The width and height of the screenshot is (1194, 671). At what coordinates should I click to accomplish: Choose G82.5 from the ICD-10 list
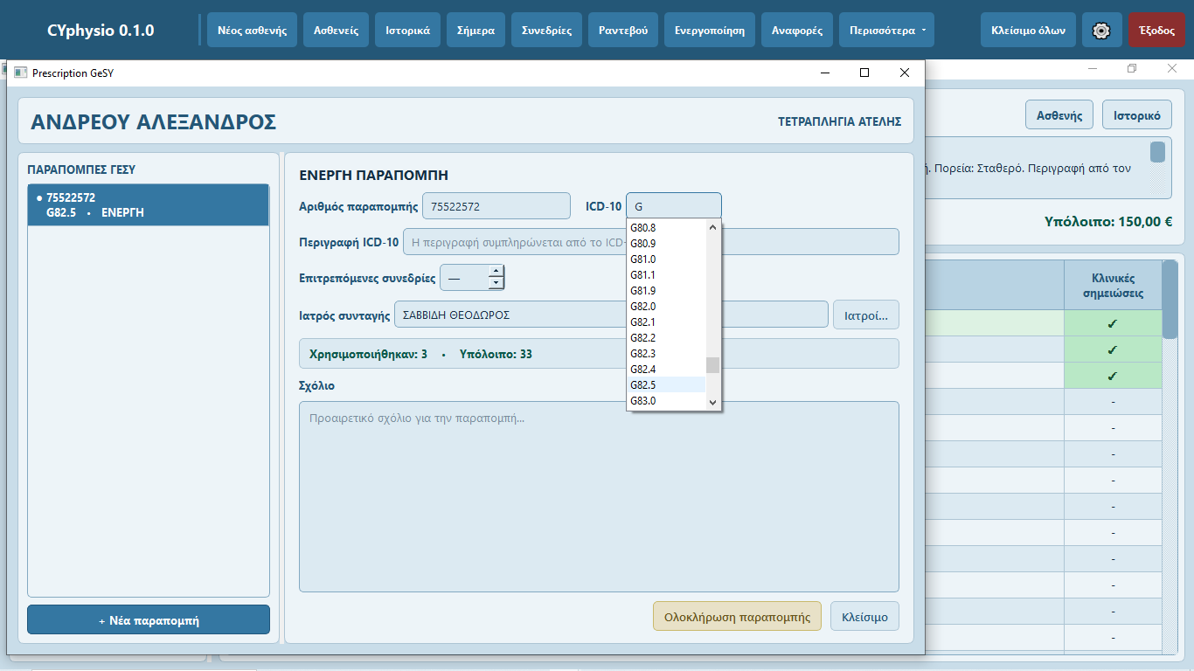(x=667, y=385)
